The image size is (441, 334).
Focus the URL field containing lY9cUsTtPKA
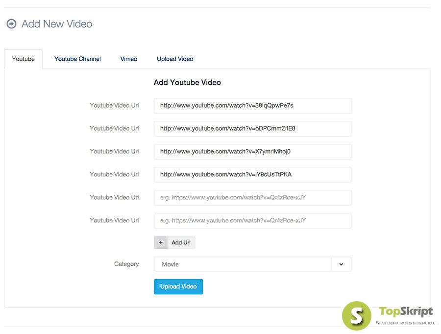pos(252,175)
